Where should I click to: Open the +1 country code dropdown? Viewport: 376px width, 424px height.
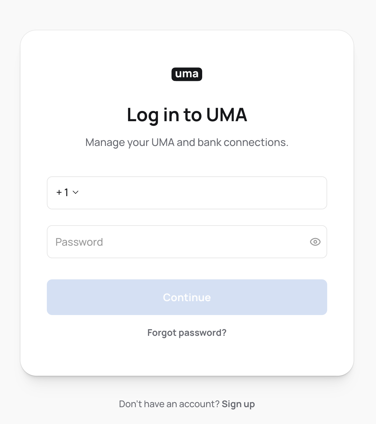tap(67, 192)
